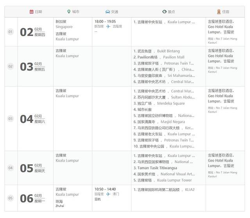Click the location pin icon for city column

coord(69,12)
